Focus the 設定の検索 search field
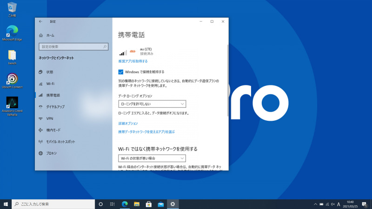The image size is (372, 209). pyautogui.click(x=73, y=47)
